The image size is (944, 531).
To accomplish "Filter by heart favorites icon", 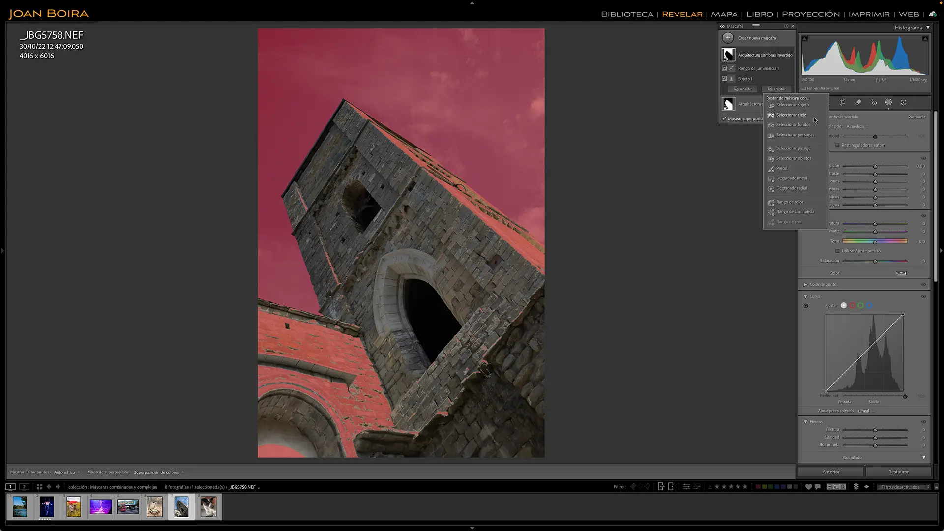I will 808,487.
